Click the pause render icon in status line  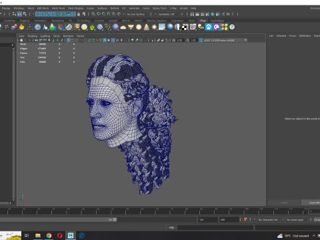click(228, 14)
